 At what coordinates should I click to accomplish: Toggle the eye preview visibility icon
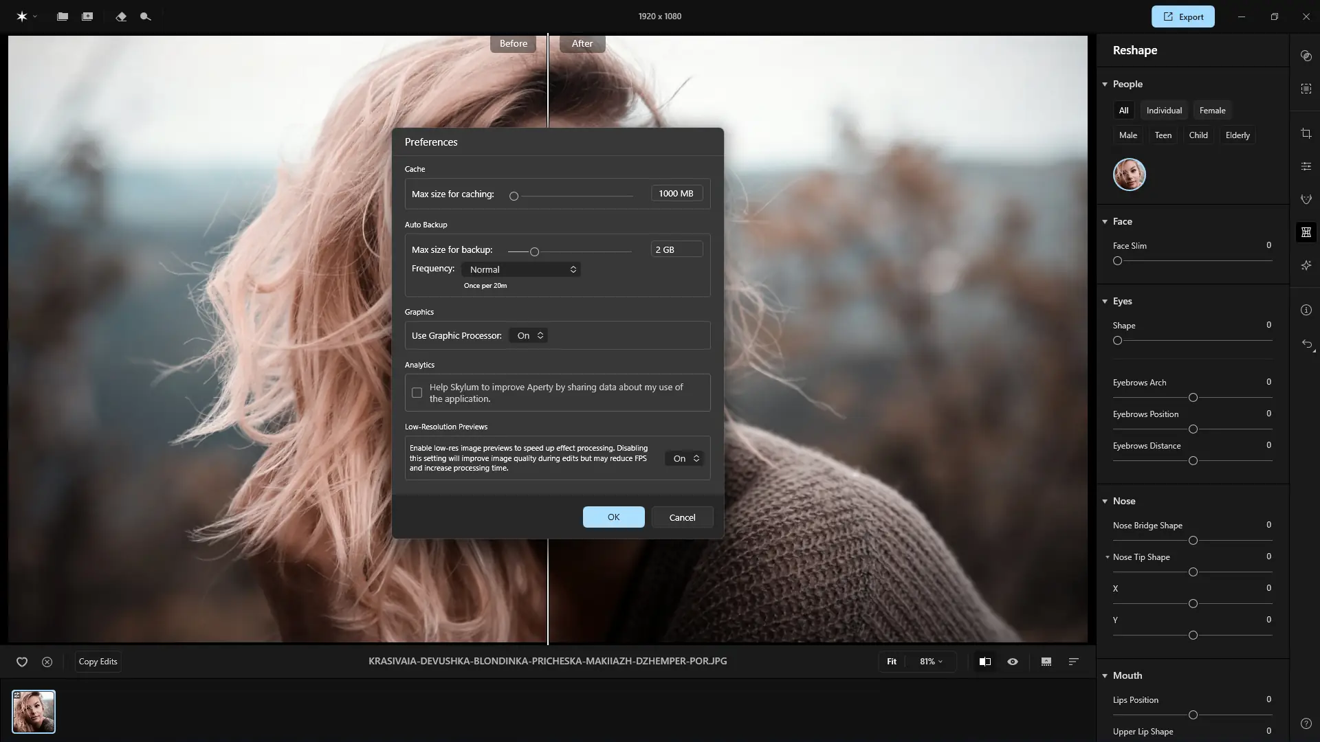1013,662
